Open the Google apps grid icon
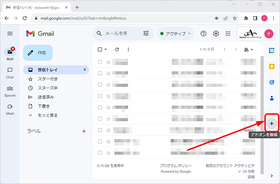The height and width of the screenshot is (184, 280). click(x=228, y=33)
